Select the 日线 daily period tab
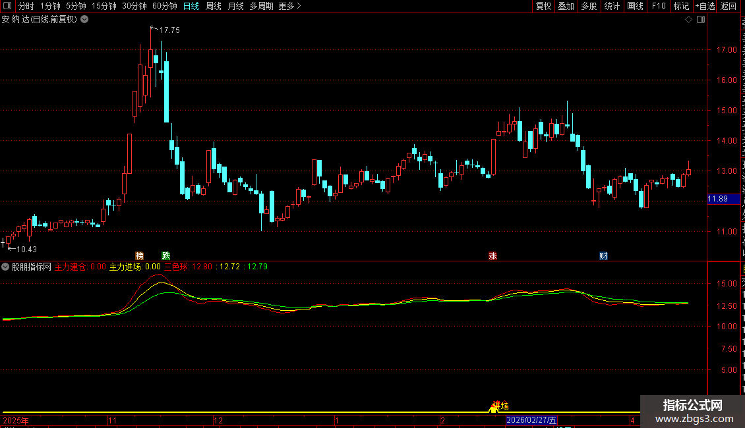The width and height of the screenshot is (745, 428). click(191, 6)
